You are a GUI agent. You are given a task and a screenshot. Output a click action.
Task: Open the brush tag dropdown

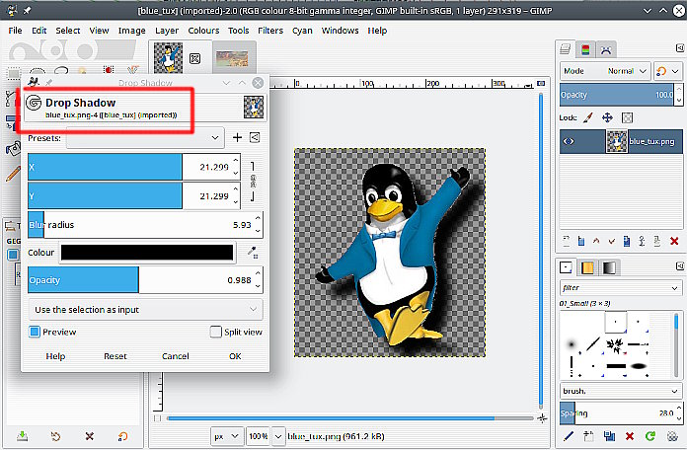tap(621, 391)
